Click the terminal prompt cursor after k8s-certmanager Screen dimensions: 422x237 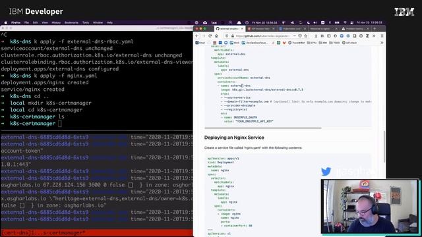click(x=60, y=124)
